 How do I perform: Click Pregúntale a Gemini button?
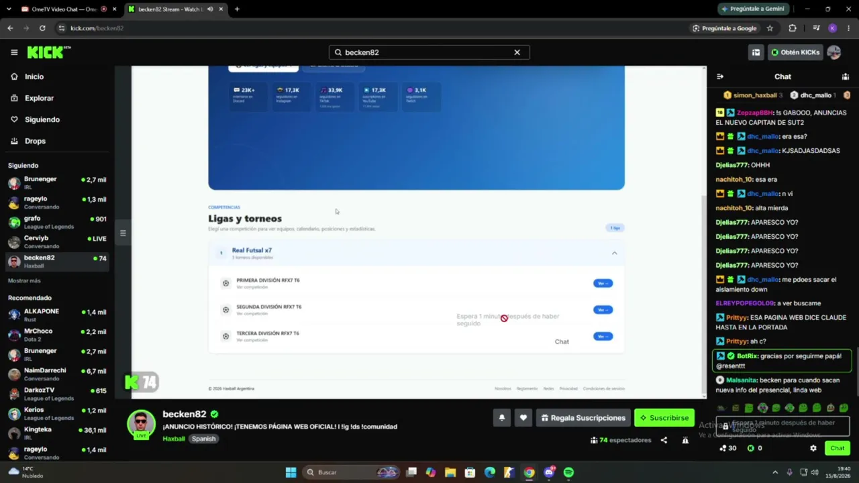point(752,9)
